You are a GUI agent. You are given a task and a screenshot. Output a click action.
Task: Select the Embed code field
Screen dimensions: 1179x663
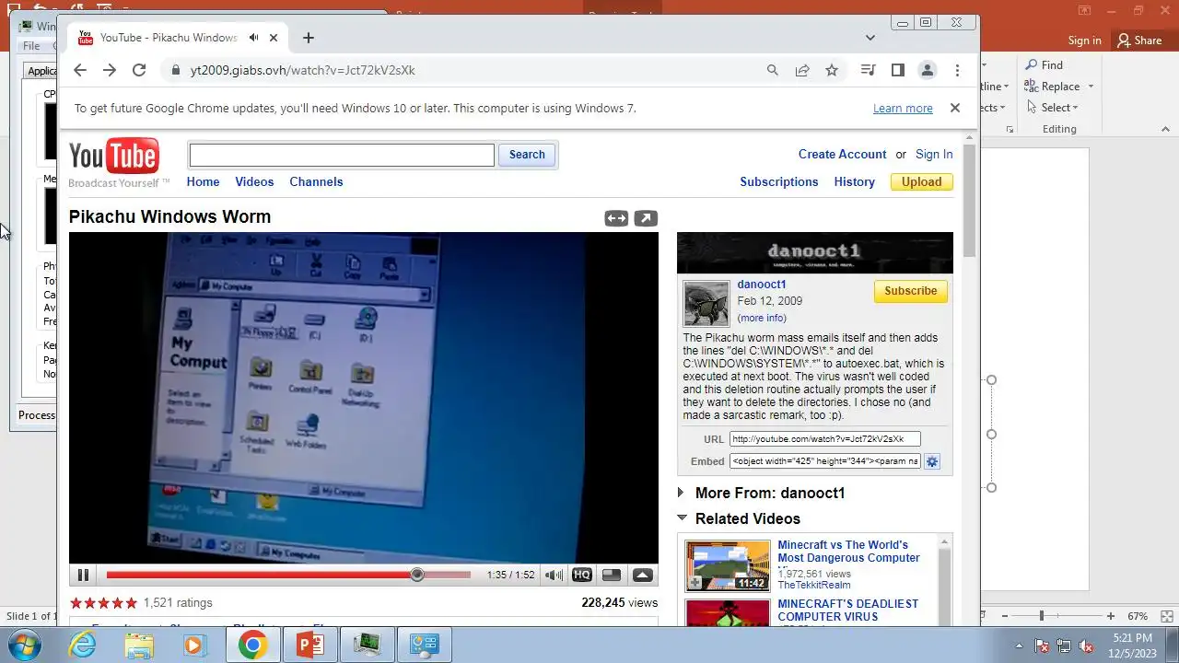[824, 461]
